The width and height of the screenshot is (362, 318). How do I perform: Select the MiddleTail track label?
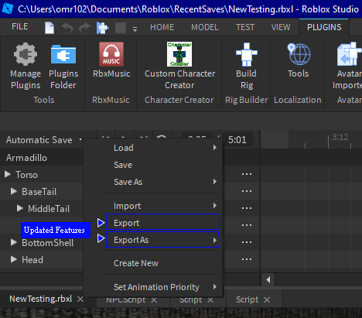[x=49, y=209]
